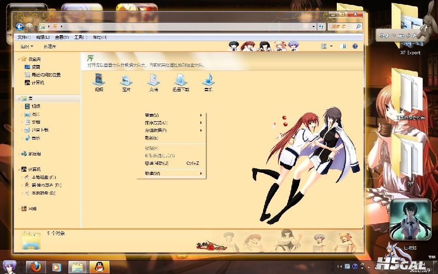Screen dimensions: 438x274
Task: Click the 新建库 toolbar button
Action: 50,46
